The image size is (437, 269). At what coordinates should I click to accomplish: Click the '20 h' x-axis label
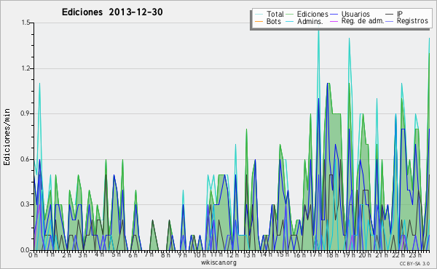tap(365, 255)
